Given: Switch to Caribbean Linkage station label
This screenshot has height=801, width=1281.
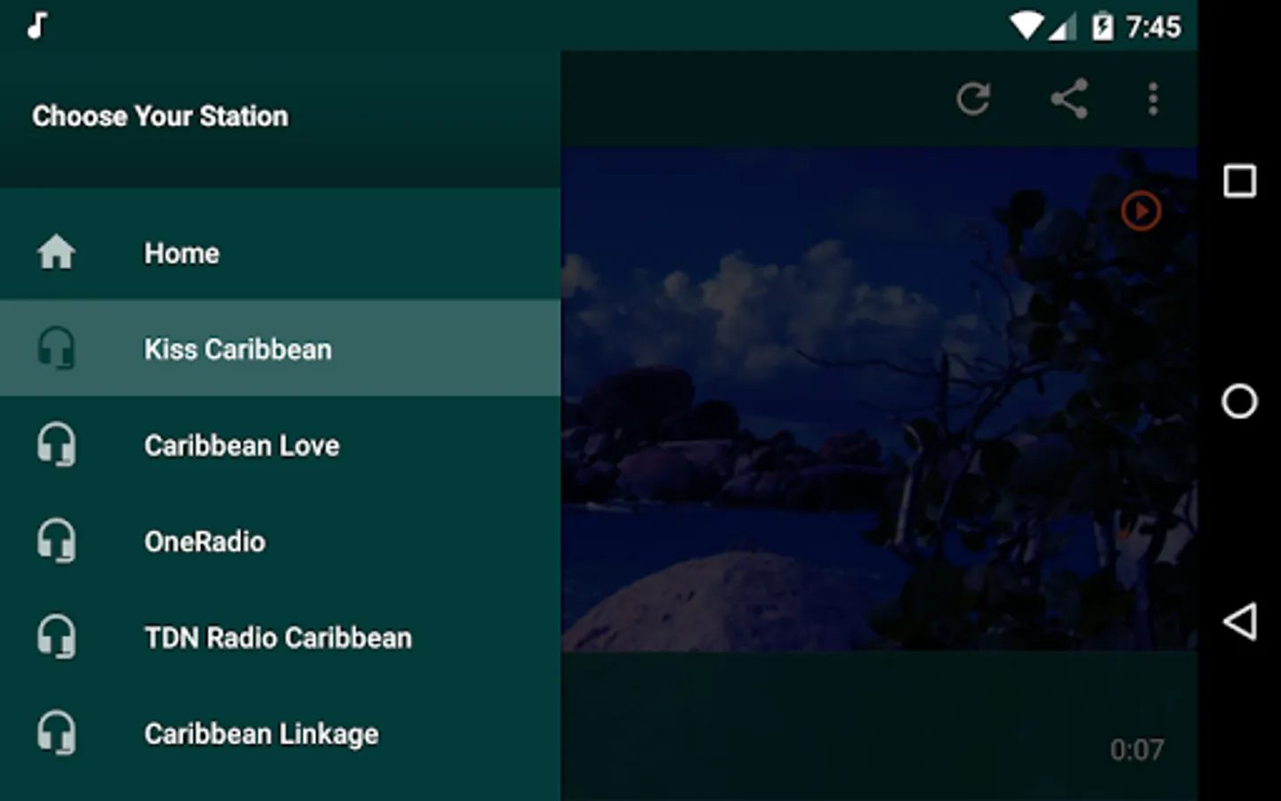Looking at the screenshot, I should click(262, 734).
